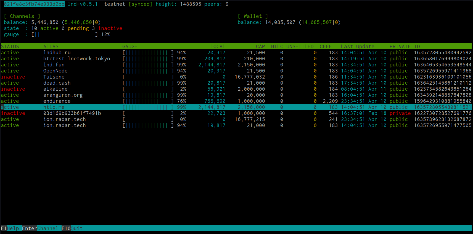This screenshot has width=473, height=234.
Task: Click channel ID 1635728055480942592
Action: [x=443, y=53]
